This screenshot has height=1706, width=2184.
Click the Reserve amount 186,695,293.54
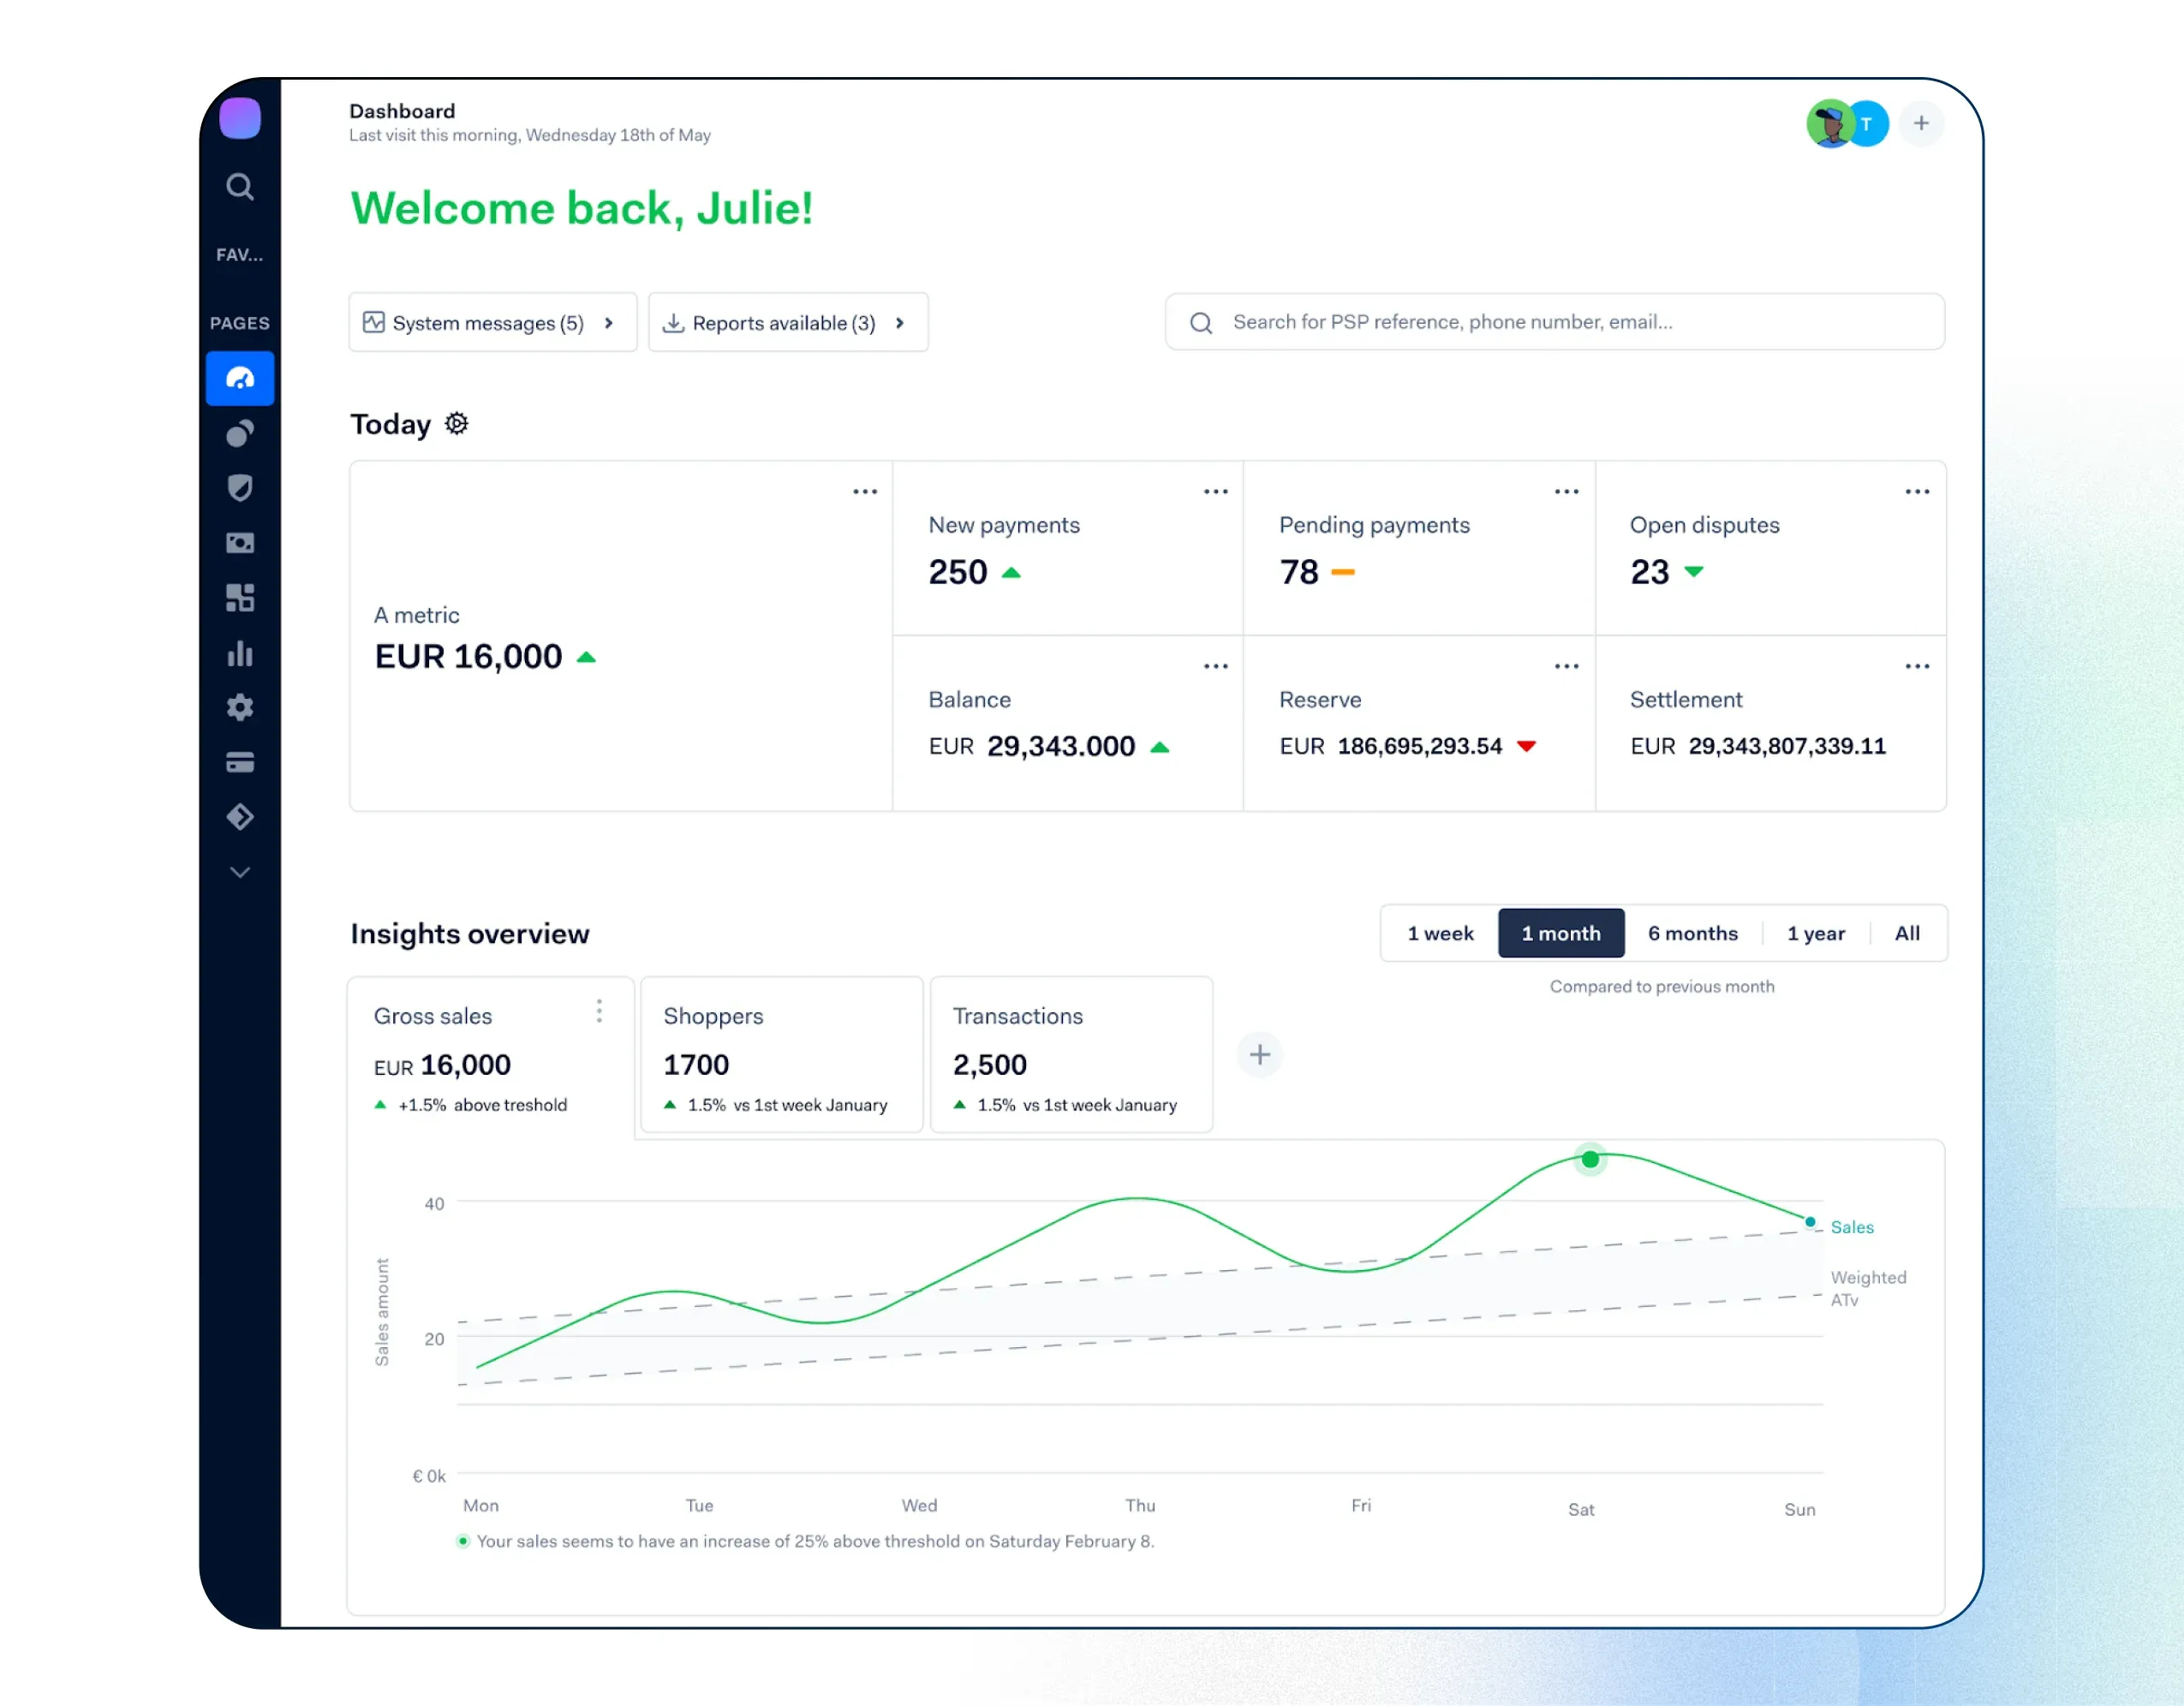click(x=1420, y=746)
